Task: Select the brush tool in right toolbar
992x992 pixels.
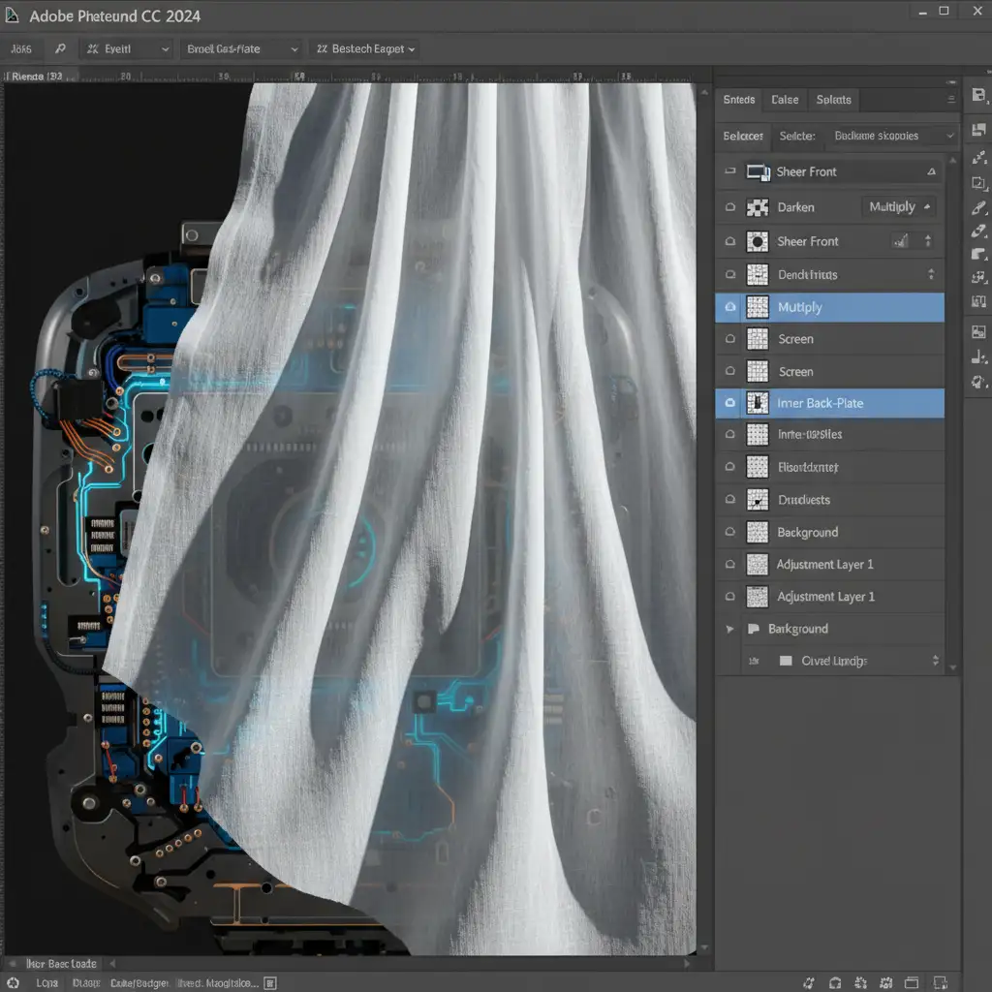Action: 978,207
